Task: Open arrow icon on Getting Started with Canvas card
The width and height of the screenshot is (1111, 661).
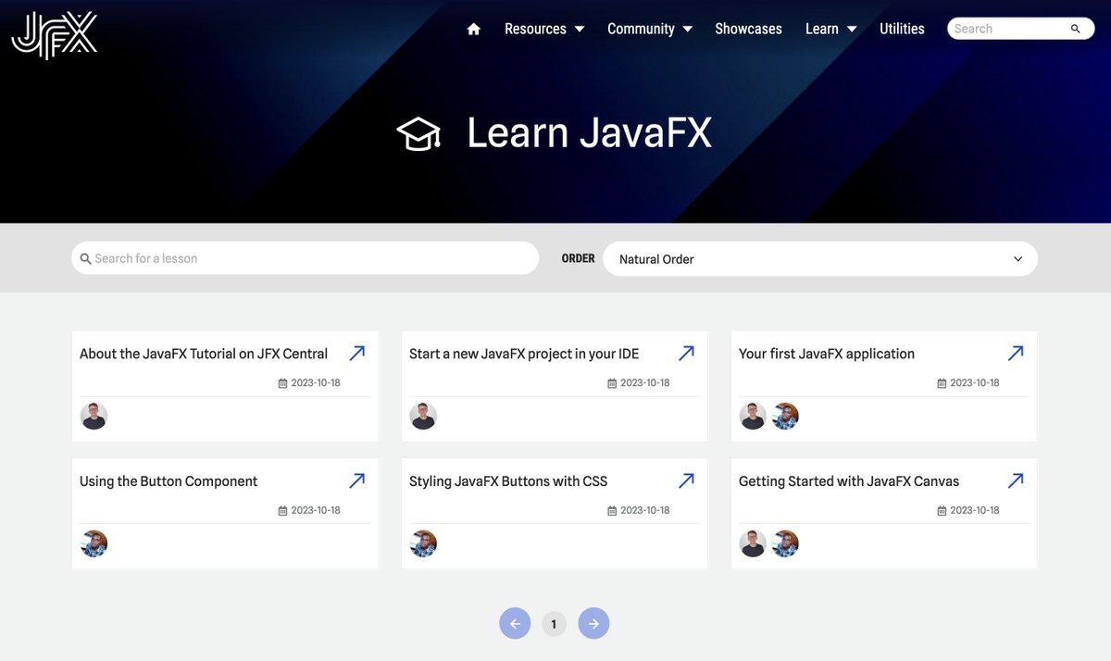Action: click(1016, 480)
